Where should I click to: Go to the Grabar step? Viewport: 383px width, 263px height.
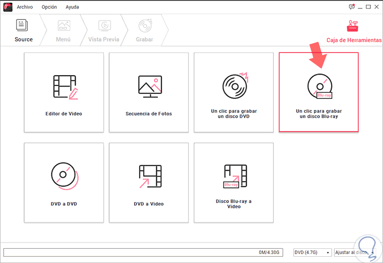145,30
